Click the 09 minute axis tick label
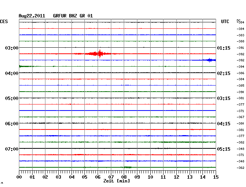This screenshot has height=187, width=246. (x=137, y=177)
